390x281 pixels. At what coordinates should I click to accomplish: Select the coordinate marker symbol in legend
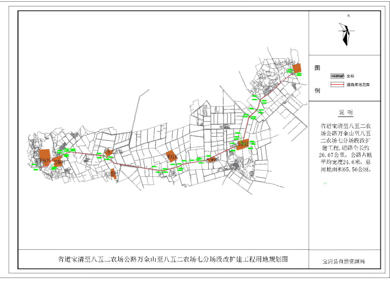pyautogui.click(x=338, y=76)
